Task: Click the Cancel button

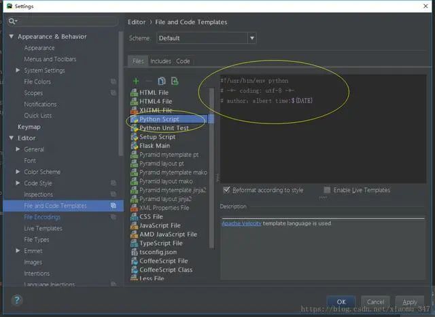Action: coord(376,302)
